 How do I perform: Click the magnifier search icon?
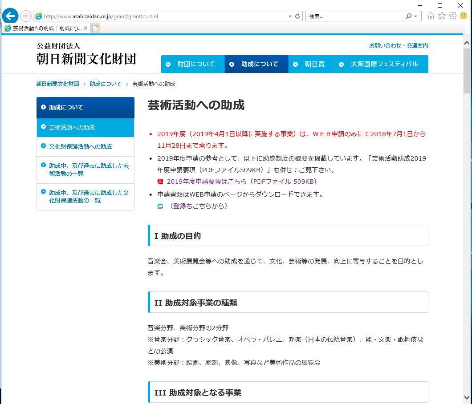pyautogui.click(x=408, y=16)
